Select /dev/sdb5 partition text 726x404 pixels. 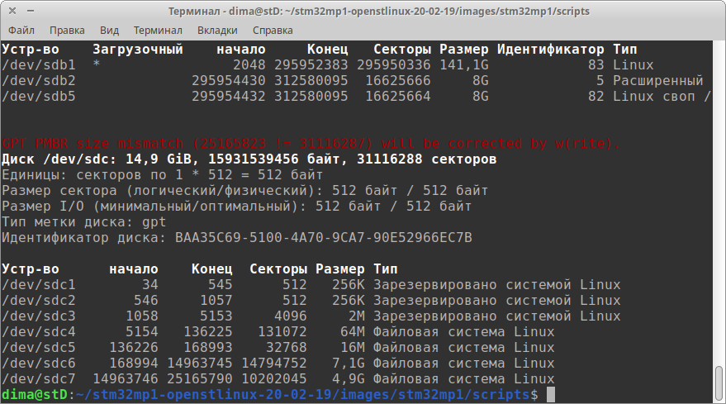click(x=39, y=97)
